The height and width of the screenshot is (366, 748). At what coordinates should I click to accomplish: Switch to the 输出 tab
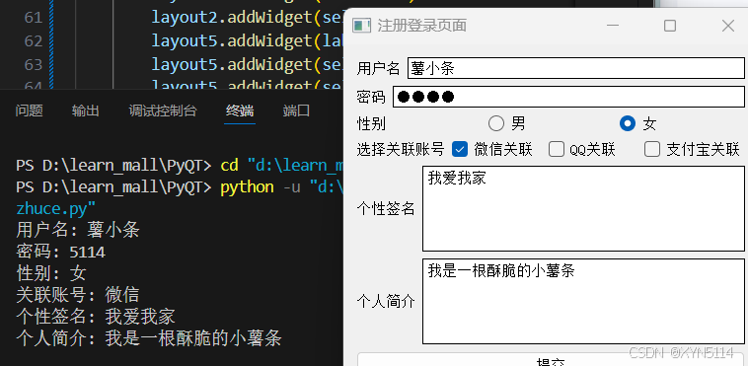(86, 110)
